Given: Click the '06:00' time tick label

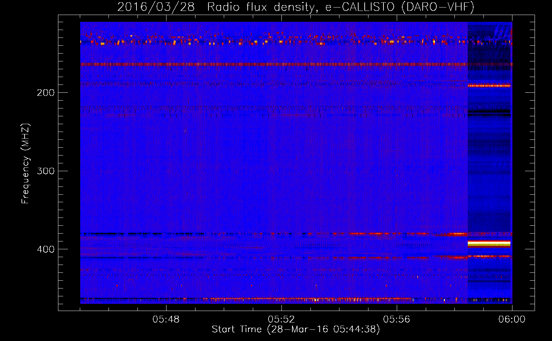Looking at the screenshot, I should coord(512,320).
